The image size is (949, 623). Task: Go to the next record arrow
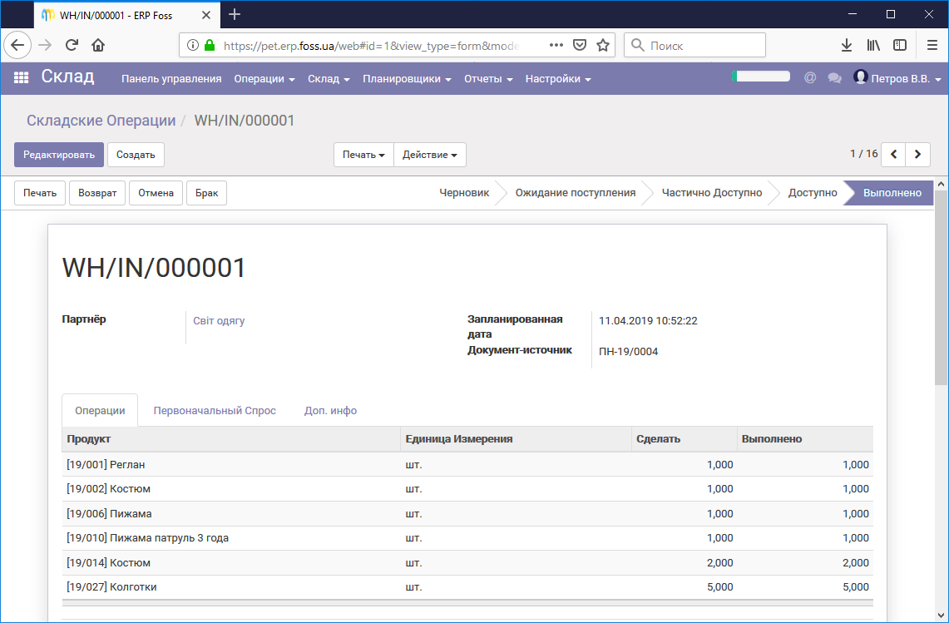[917, 155]
